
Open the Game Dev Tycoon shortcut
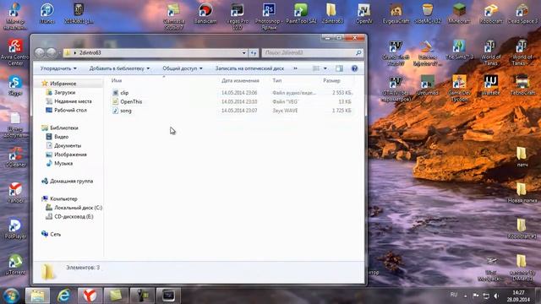(459, 88)
